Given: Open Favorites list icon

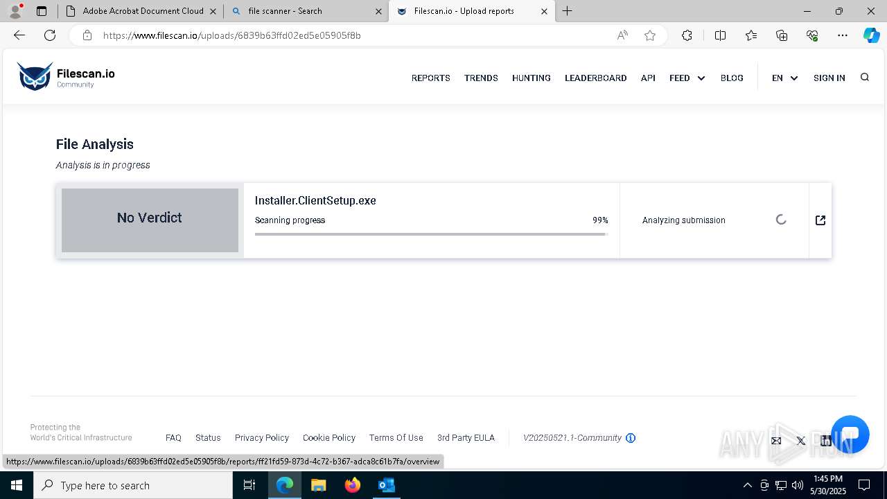Looking at the screenshot, I should point(751,35).
